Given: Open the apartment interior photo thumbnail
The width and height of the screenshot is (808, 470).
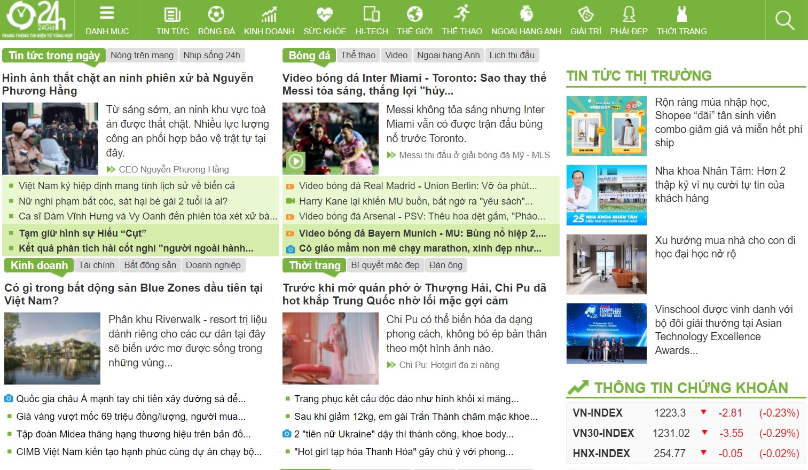Looking at the screenshot, I should (x=607, y=264).
